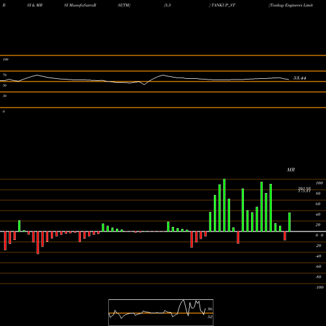Click the 20 label on the MR axis

[x=318, y=225]
